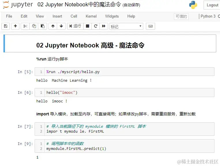Viewport: 220px width, 166px height.
Task: Click the Logout button
Action: [x=212, y=5]
